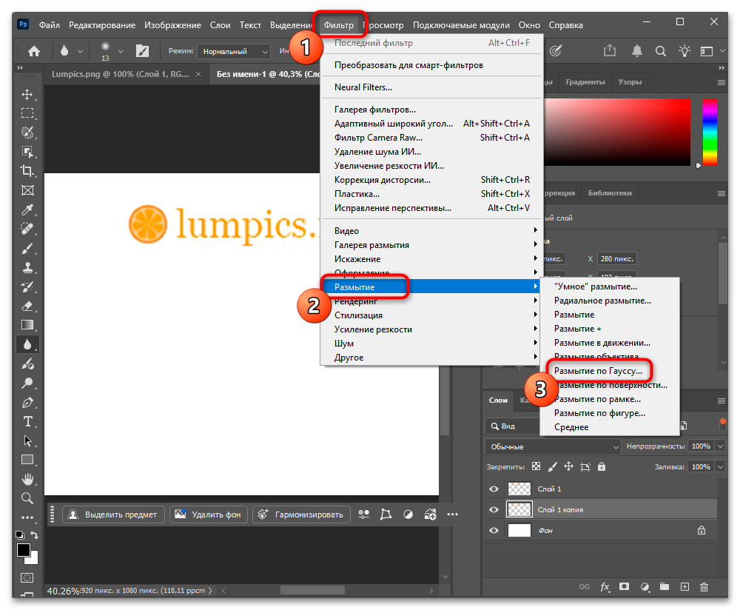The width and height of the screenshot is (740, 610).
Task: Click the Home icon in options bar
Action: tap(34, 51)
